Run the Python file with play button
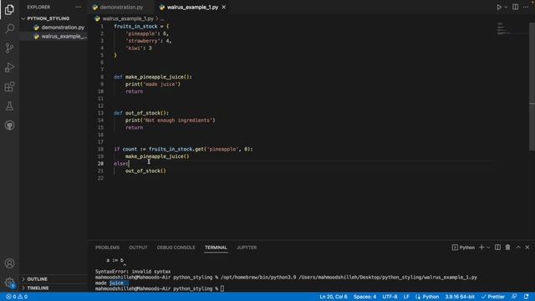This screenshot has width=535, height=301. 499,8
